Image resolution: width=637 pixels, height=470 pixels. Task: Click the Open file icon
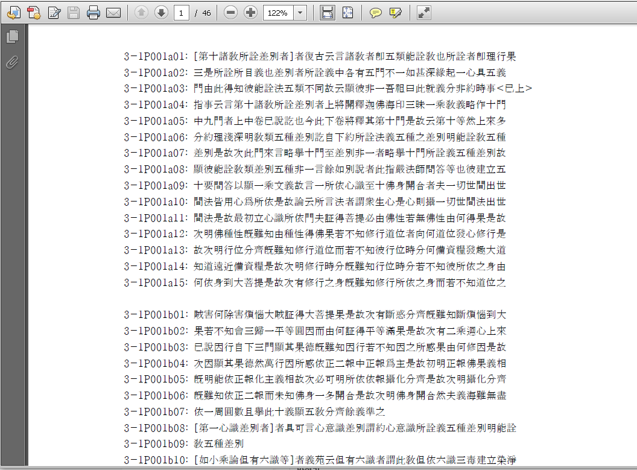[x=13, y=12]
